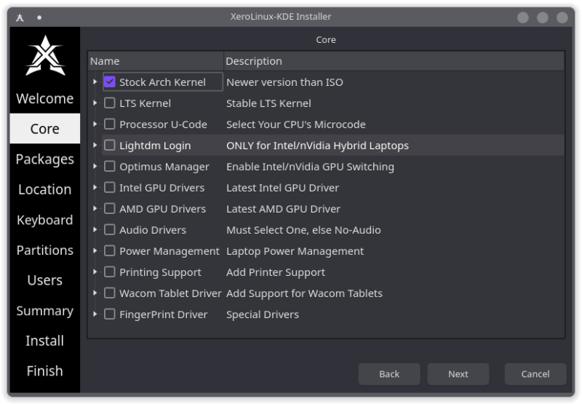Expand the Processor U-Code tree item
Screen dimensions: 582x404
click(x=95, y=124)
